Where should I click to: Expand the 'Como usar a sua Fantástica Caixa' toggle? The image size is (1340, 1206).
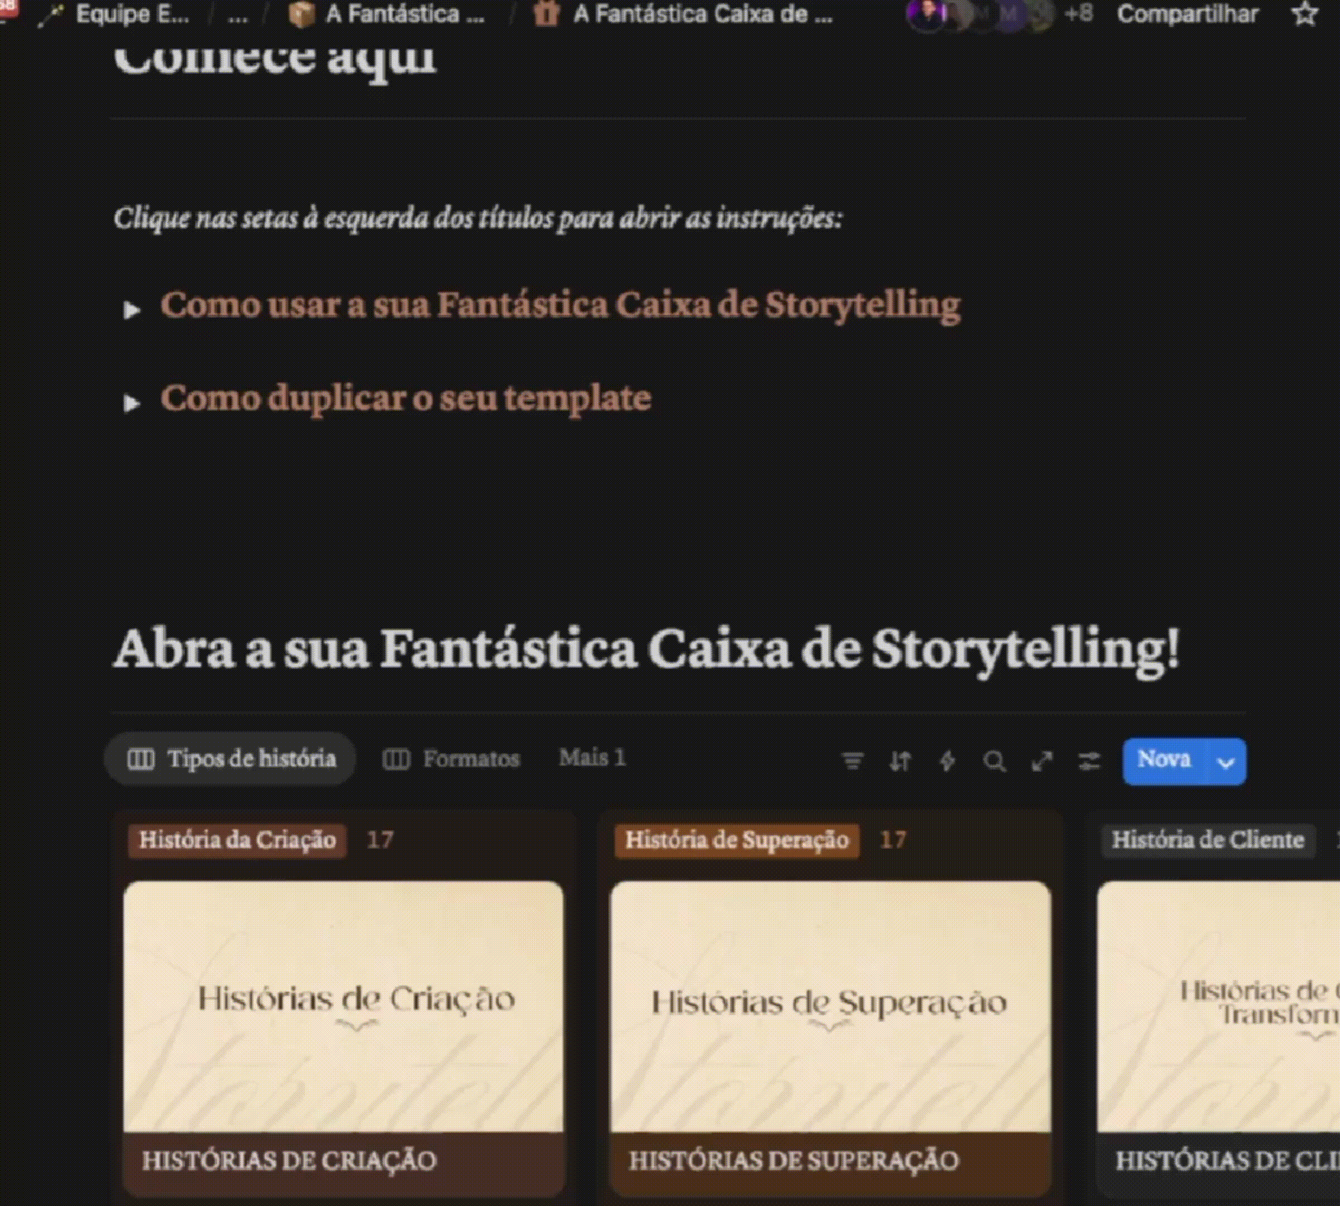tap(132, 309)
